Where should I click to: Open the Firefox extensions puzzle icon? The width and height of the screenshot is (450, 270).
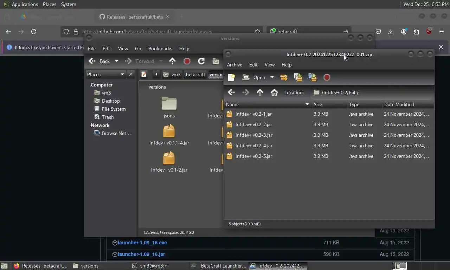(x=416, y=32)
